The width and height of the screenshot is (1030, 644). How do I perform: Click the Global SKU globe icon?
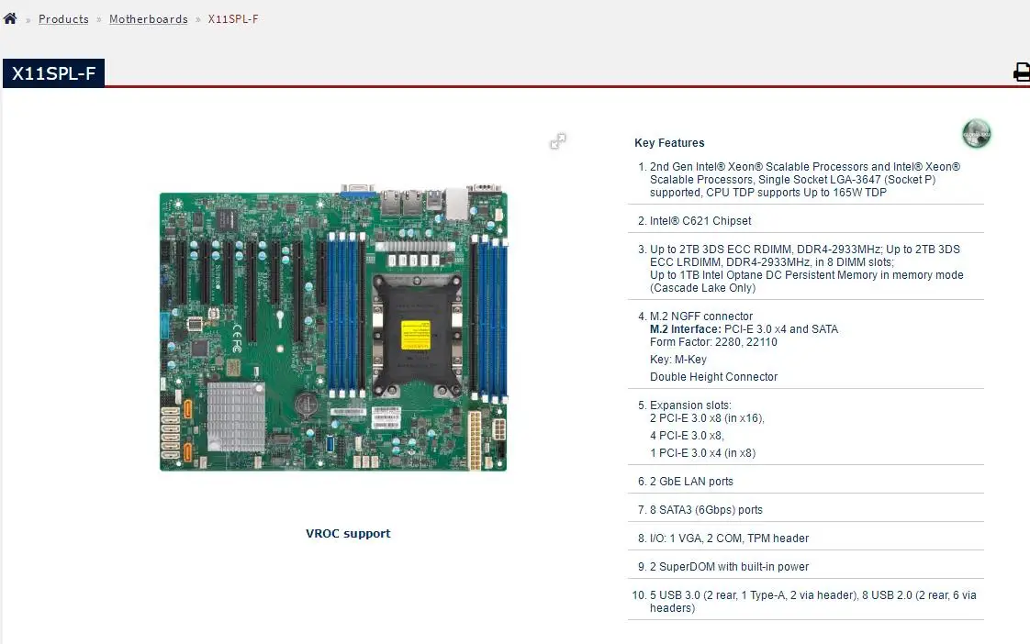(977, 133)
